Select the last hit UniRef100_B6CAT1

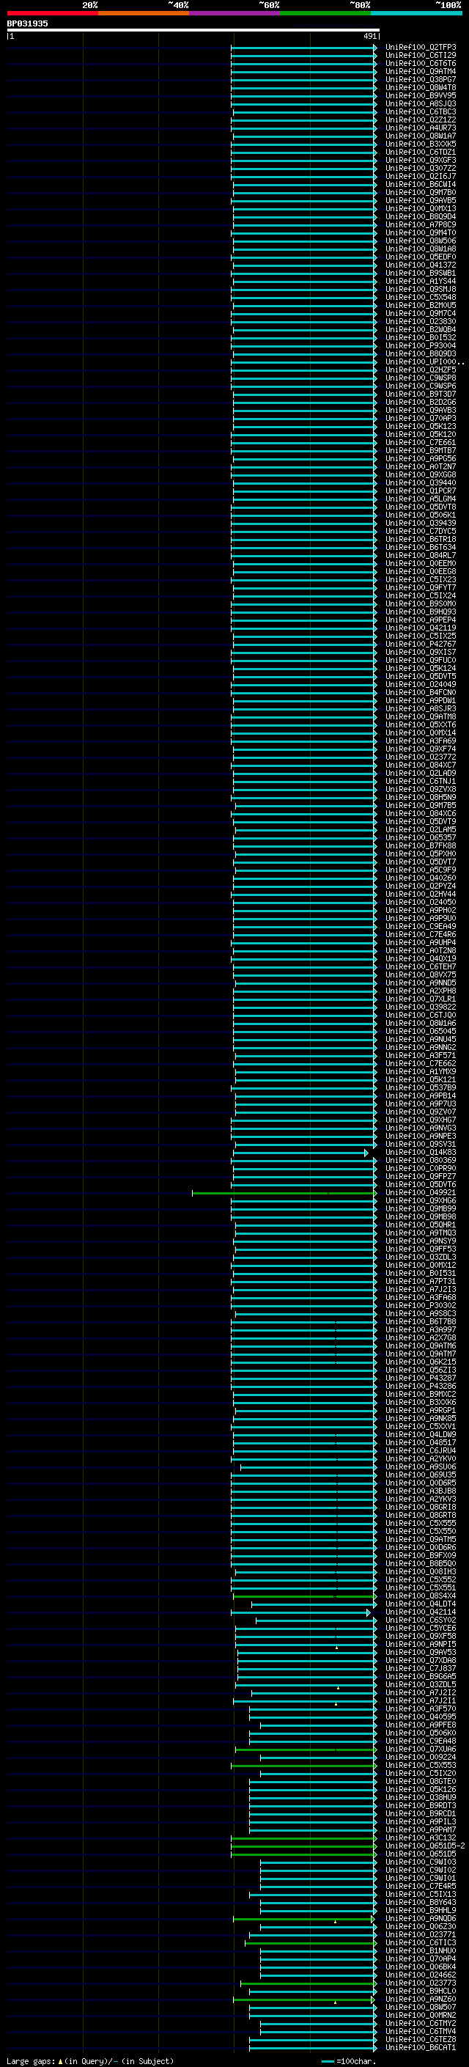pos(420,2047)
